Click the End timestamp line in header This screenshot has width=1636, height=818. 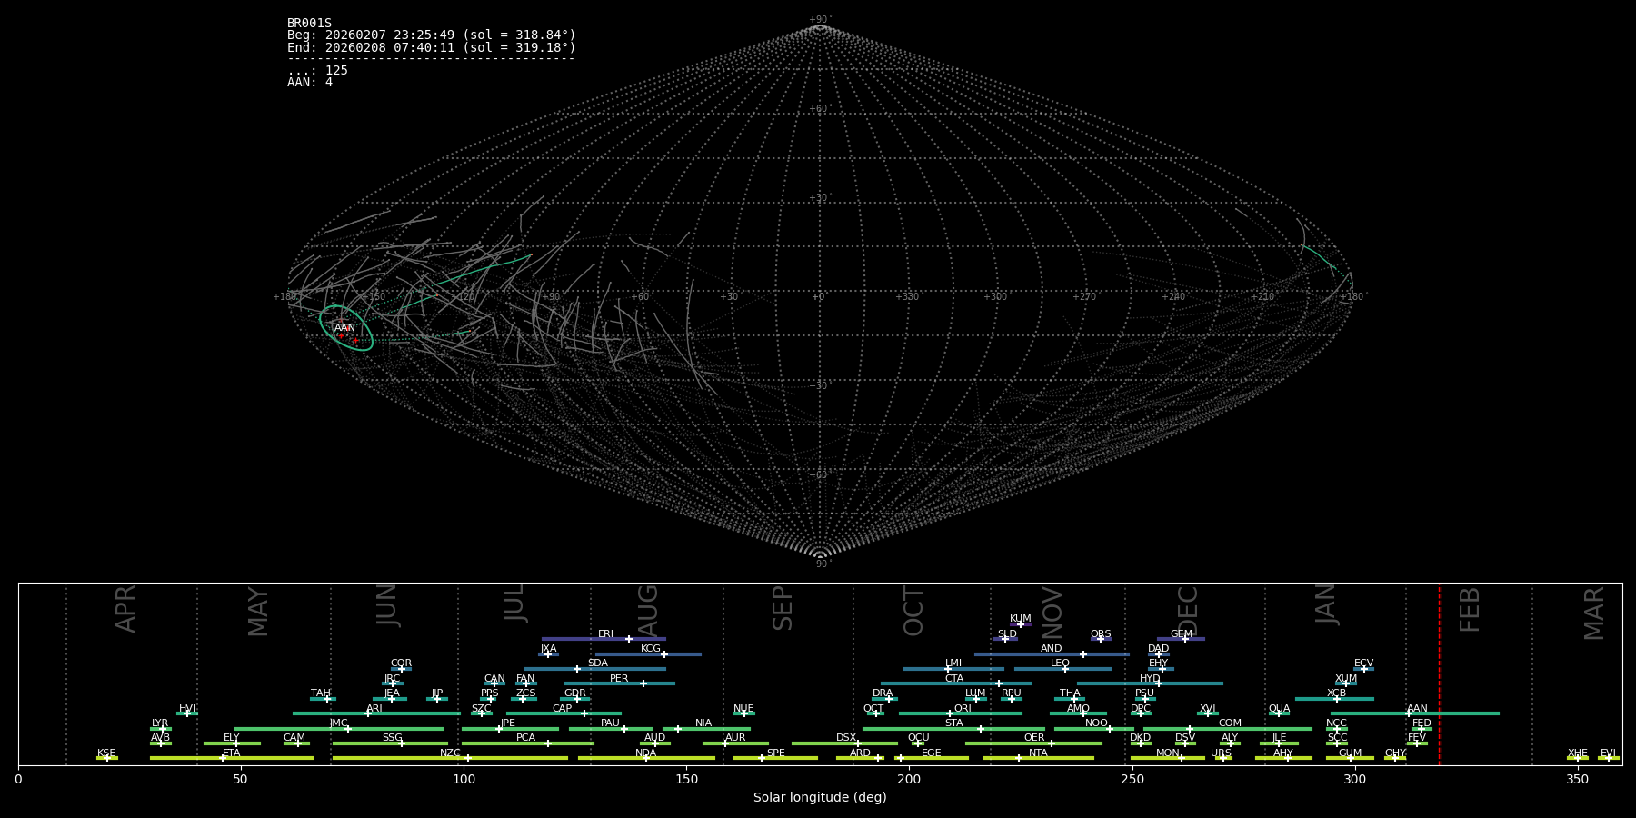tap(432, 47)
